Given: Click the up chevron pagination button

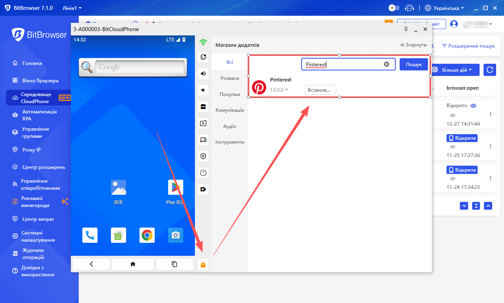Looking at the screenshot, I should click(488, 206).
